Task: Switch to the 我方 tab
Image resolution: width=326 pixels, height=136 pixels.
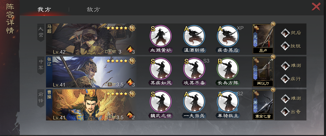Action: [44, 10]
